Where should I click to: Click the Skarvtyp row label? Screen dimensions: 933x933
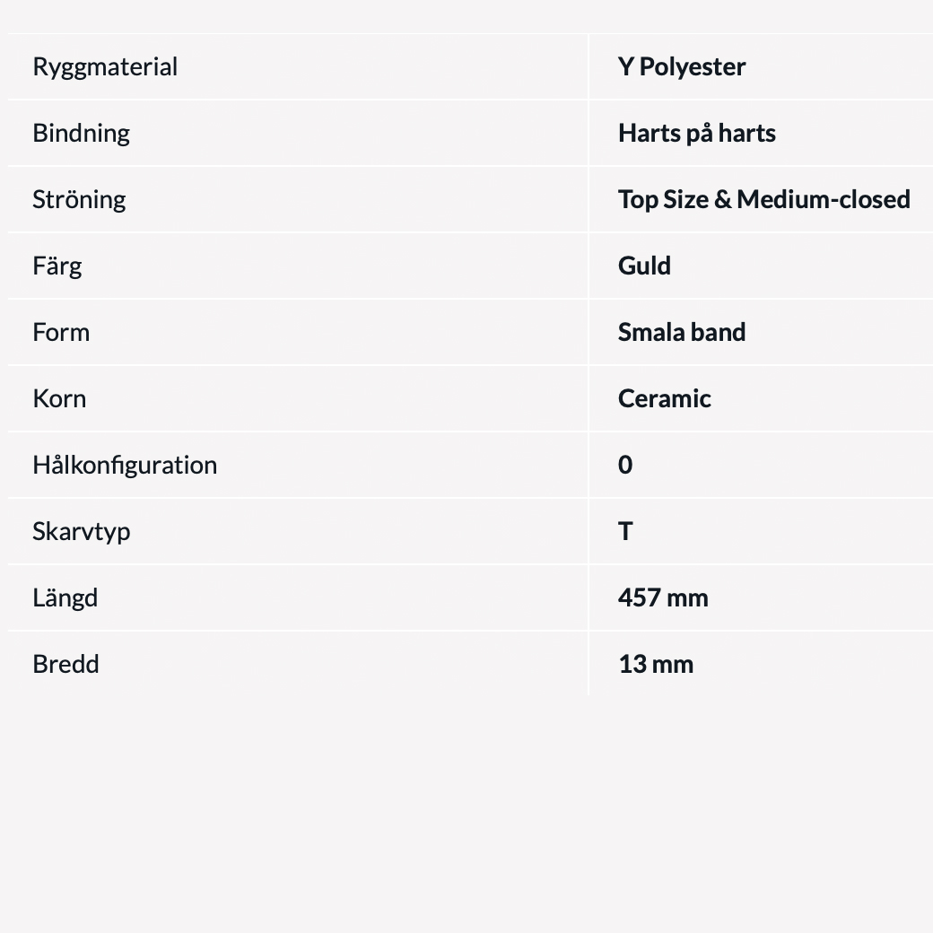coord(81,531)
